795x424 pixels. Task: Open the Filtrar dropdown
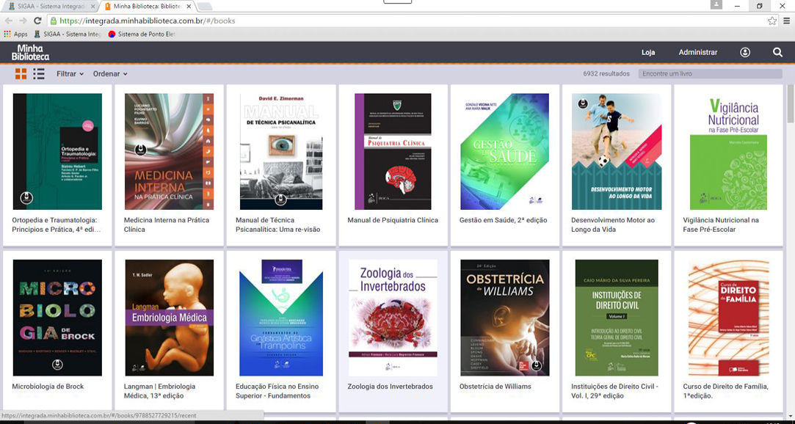click(x=70, y=74)
